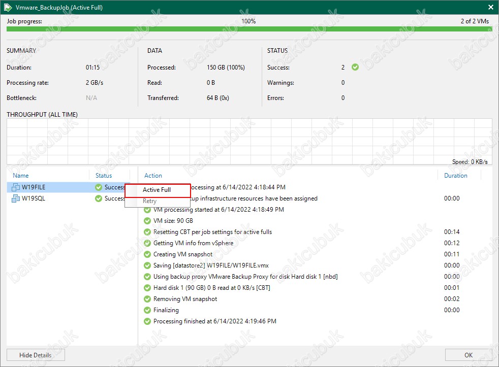Click the check icon beside Saving W19FILE.vmx
The image size is (499, 367).
pos(147,265)
